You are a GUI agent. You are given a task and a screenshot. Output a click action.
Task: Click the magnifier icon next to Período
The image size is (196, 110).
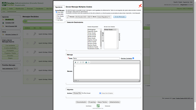(68, 17)
